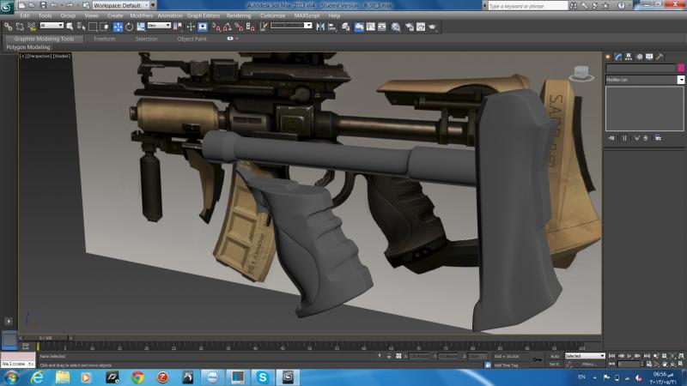Viewport: 687px width, 386px height.
Task: Click the 3ds Max application logo button
Action: click(7, 7)
